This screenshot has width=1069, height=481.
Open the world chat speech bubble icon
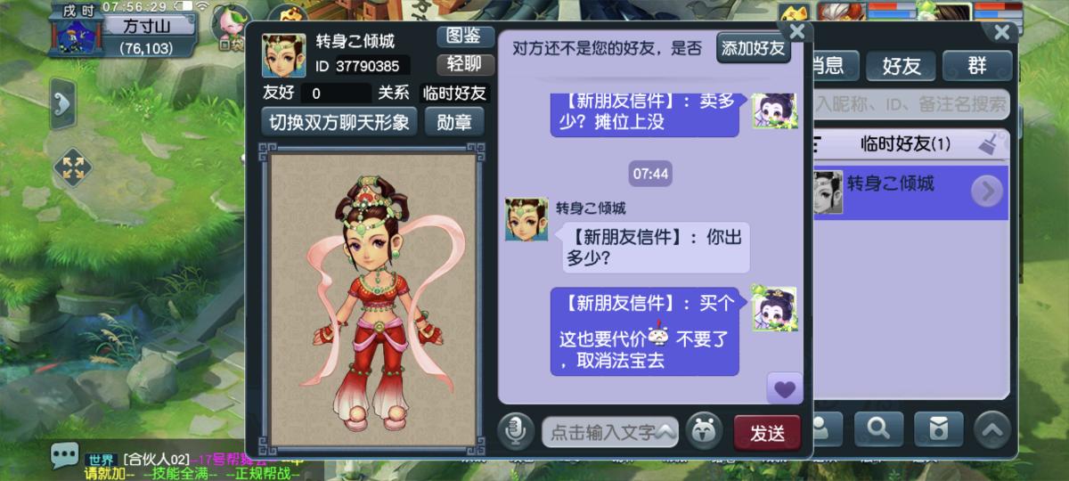point(63,456)
